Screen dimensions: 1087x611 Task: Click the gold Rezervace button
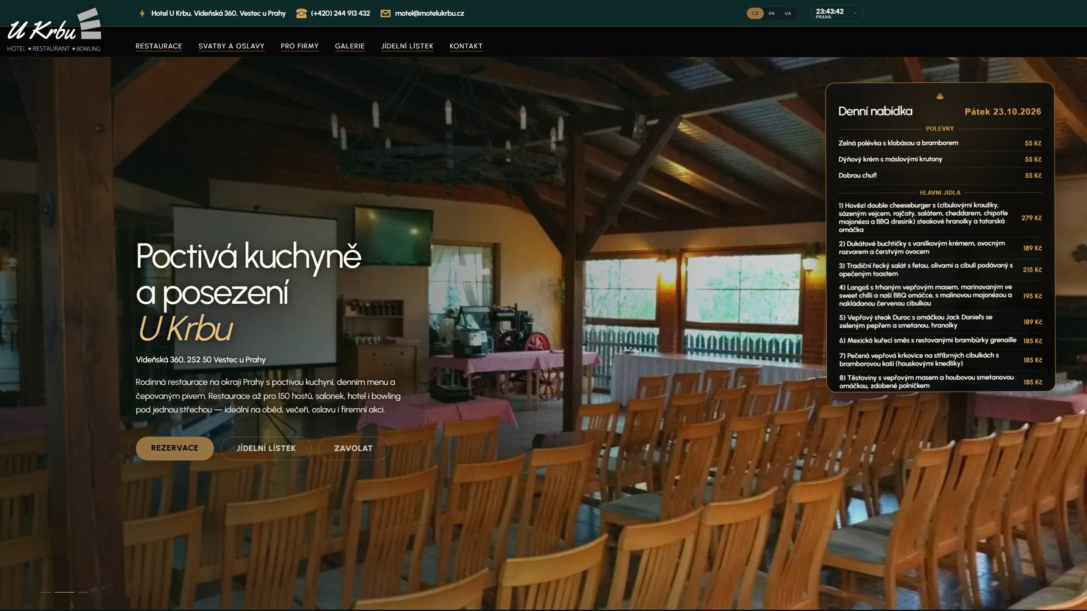click(175, 448)
